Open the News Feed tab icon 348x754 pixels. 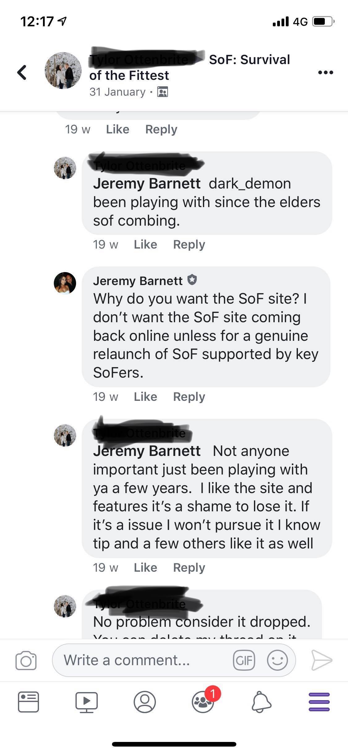29,702
